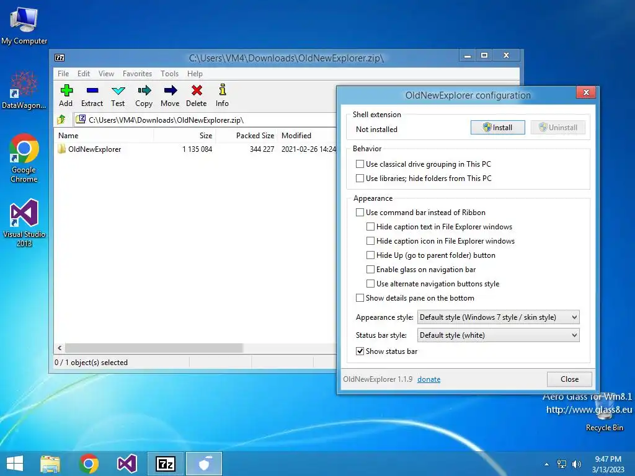Check Hide Up (go to parent folder) button
The width and height of the screenshot is (635, 476).
370,255
